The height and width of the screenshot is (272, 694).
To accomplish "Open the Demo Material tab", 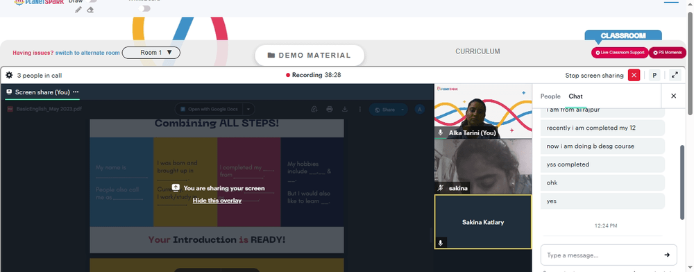I will click(x=310, y=56).
